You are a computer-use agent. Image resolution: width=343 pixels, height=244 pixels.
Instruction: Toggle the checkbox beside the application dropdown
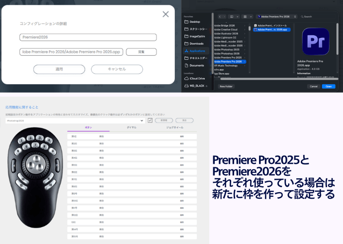click(x=150, y=120)
